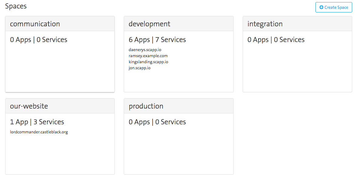The height and width of the screenshot is (176, 357).
Task: Click the Spaces page heading
Action: point(16,6)
